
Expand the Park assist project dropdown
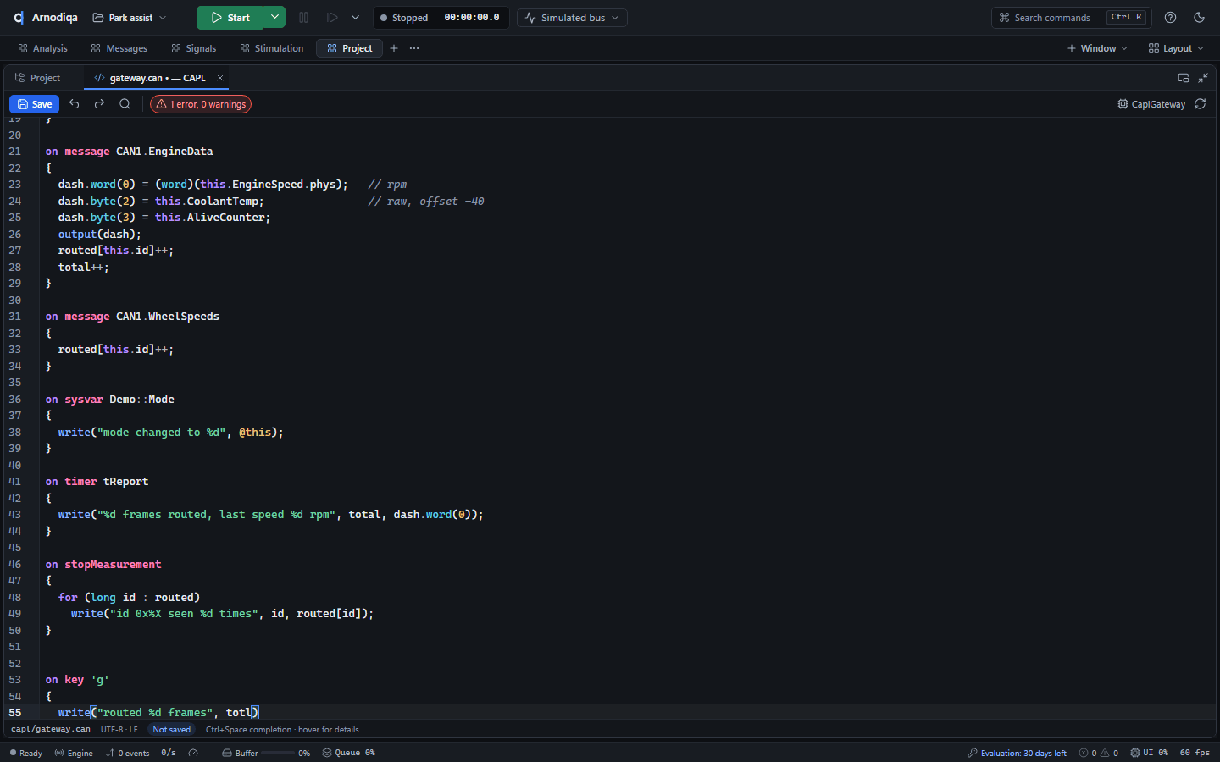pyautogui.click(x=130, y=18)
